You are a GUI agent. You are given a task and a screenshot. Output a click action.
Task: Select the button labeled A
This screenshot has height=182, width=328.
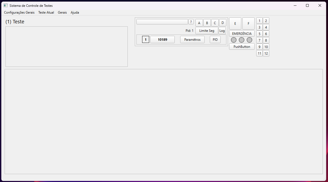coord(199,23)
